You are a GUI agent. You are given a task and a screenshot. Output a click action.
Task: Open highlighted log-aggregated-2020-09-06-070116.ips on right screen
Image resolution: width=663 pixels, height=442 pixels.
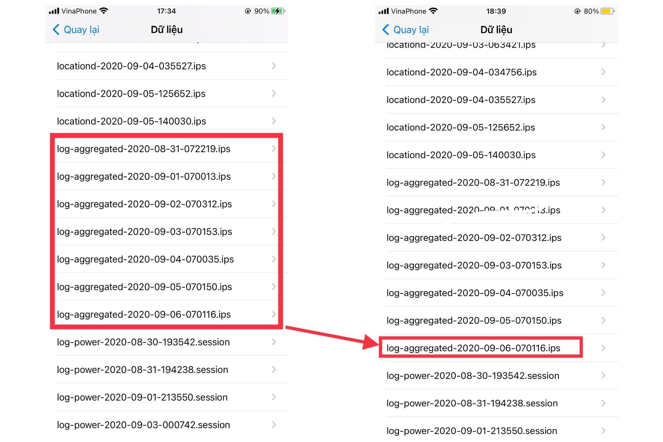tap(473, 348)
